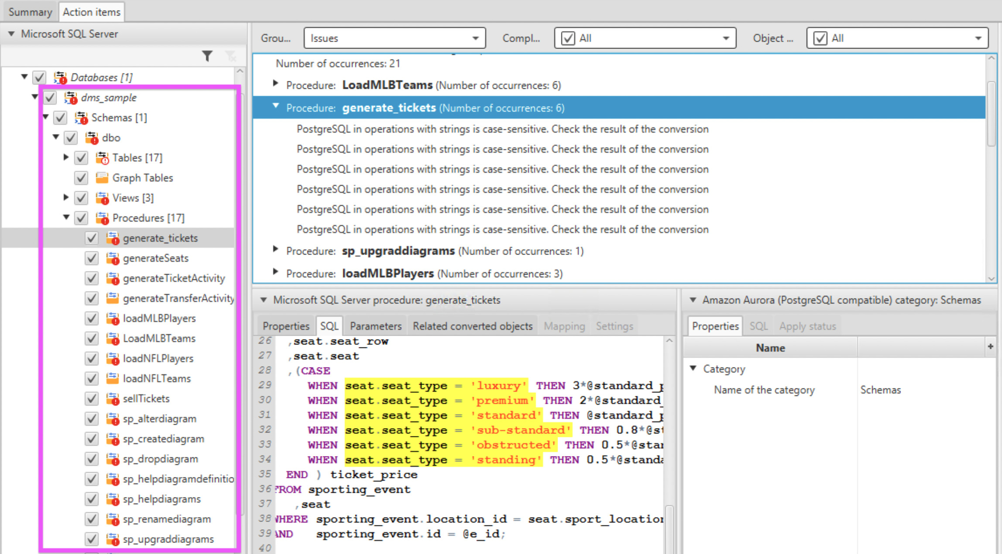Click the error badge next to Views
The image size is (1002, 554).
click(106, 202)
